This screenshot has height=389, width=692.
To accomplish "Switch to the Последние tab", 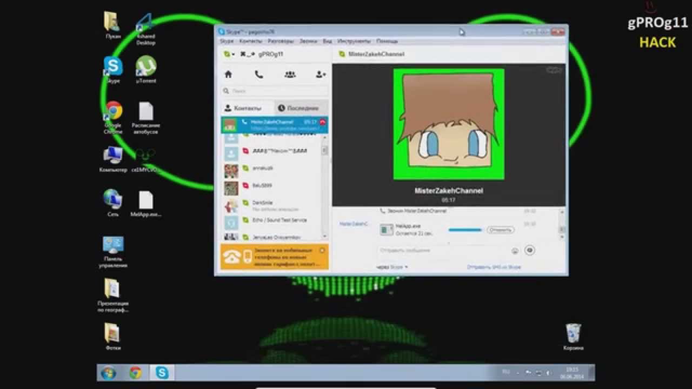I will coord(301,108).
